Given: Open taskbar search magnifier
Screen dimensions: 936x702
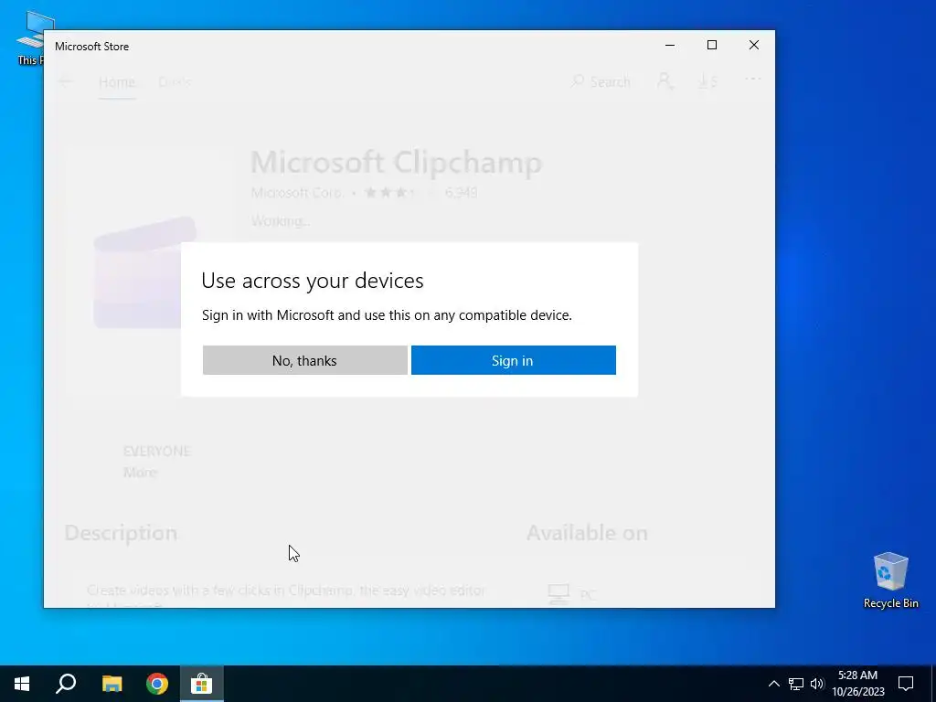Looking at the screenshot, I should coord(66,684).
